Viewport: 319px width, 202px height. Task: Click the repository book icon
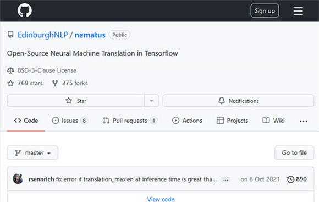coord(10,35)
